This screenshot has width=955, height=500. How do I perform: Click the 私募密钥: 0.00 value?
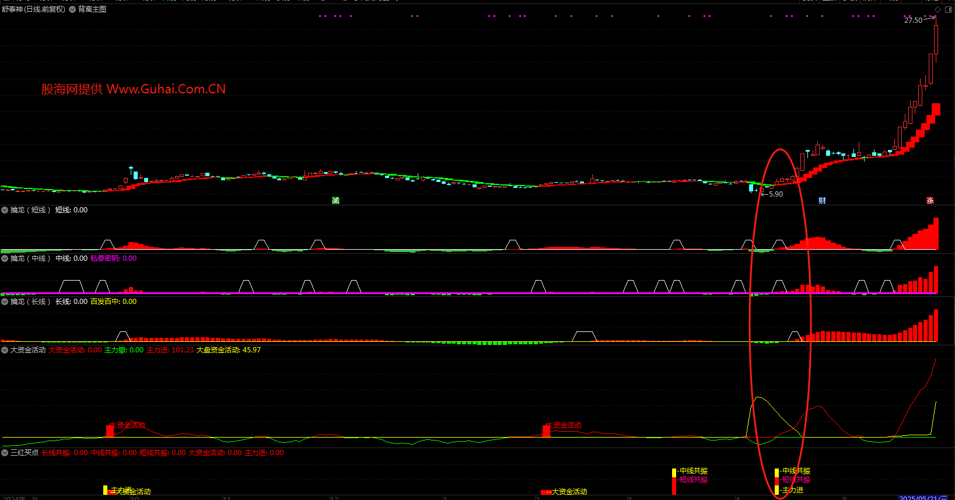click(113, 258)
